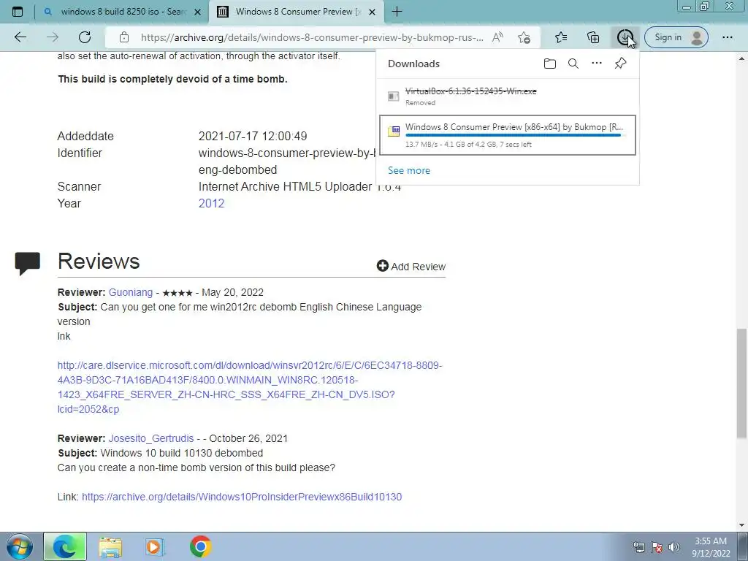748x561 pixels.
Task: Open a new browser tab
Action: 397,12
